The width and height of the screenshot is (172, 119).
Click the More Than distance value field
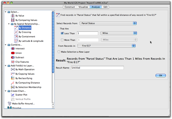click(x=88, y=40)
